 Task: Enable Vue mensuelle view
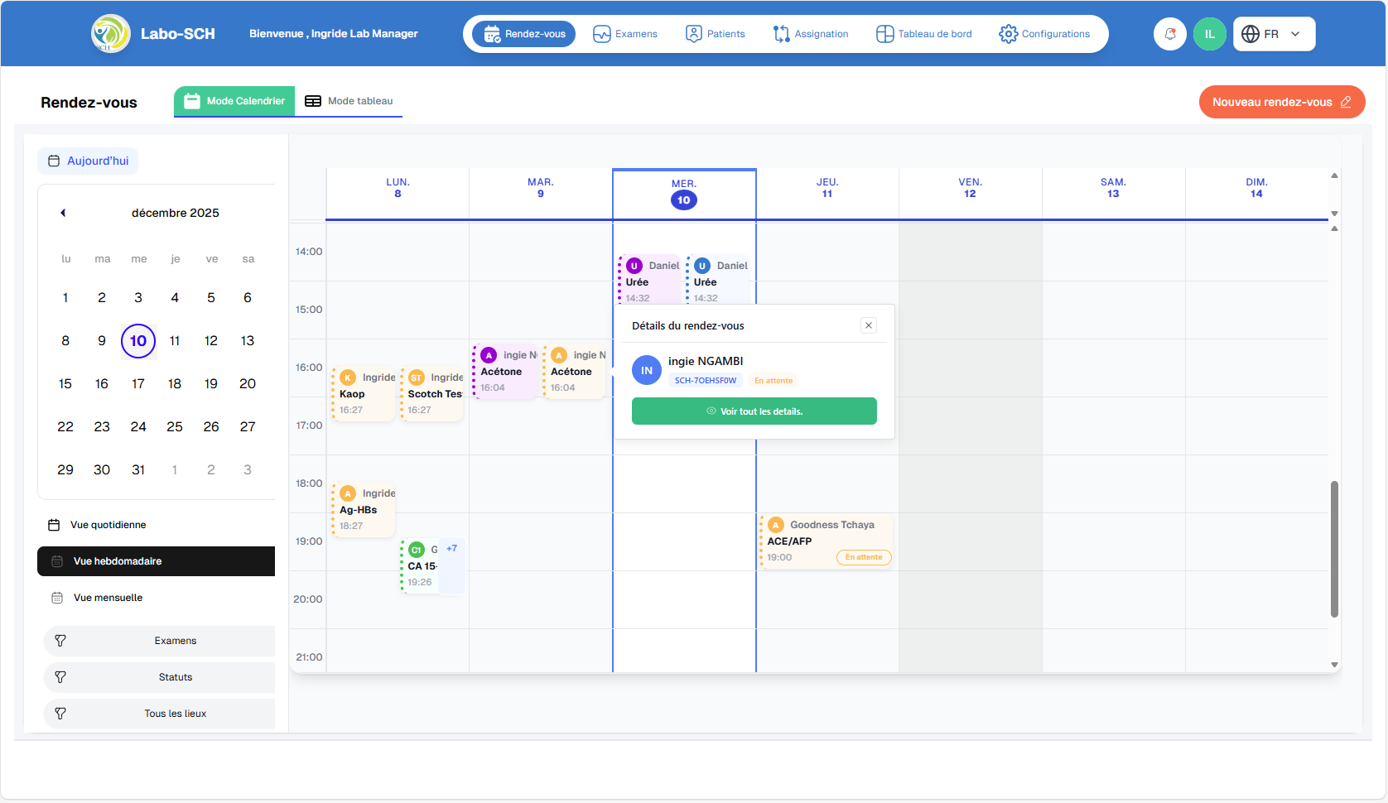pos(108,597)
